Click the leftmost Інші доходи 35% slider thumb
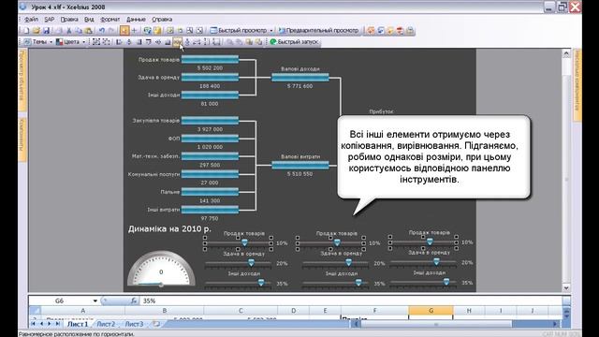The image size is (599, 337). tap(261, 283)
